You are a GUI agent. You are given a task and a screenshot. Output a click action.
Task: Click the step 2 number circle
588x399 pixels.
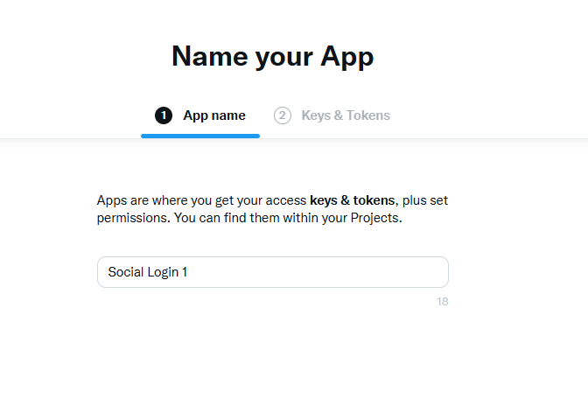point(283,115)
